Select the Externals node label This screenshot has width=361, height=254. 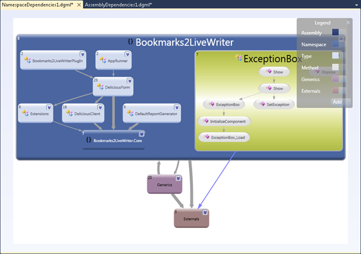pyautogui.click(x=191, y=219)
